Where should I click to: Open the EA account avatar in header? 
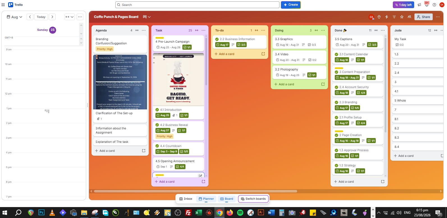point(442,5)
